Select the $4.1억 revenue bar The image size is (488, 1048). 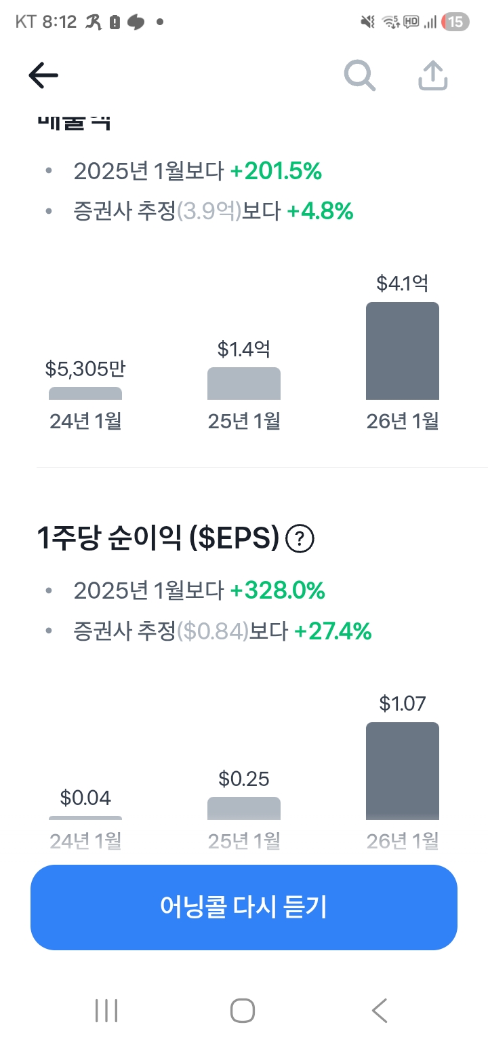click(x=402, y=351)
